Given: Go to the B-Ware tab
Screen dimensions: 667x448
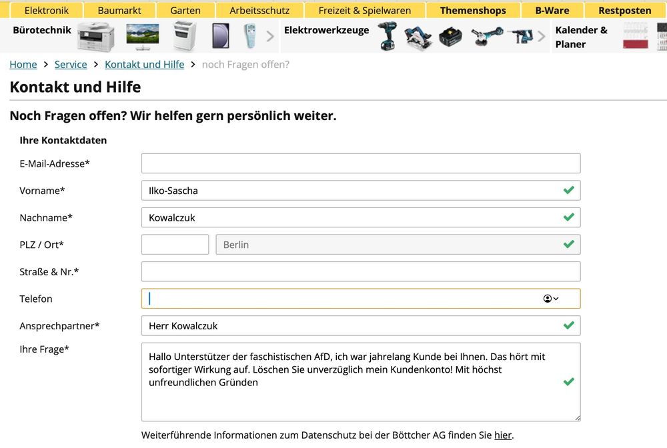Looking at the screenshot, I should (x=552, y=10).
